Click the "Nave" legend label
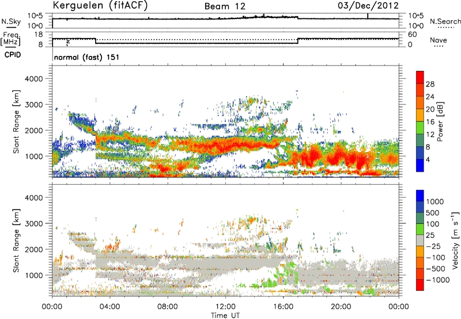 439,40
